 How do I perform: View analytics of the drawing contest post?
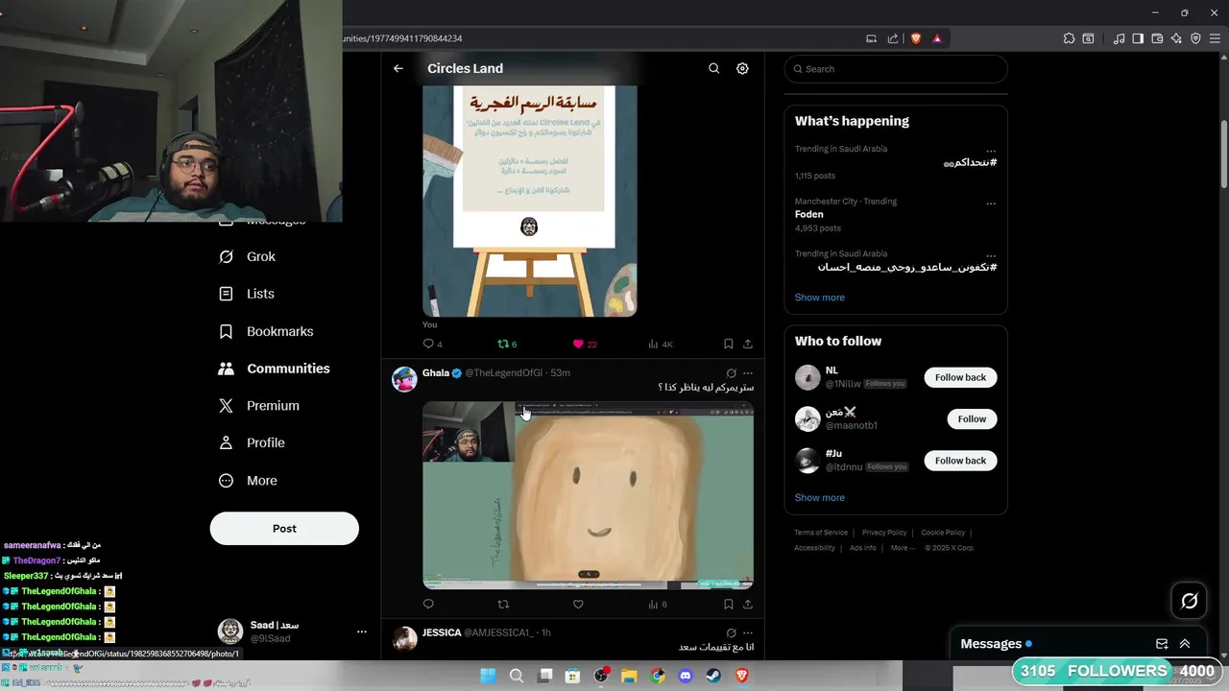[661, 344]
